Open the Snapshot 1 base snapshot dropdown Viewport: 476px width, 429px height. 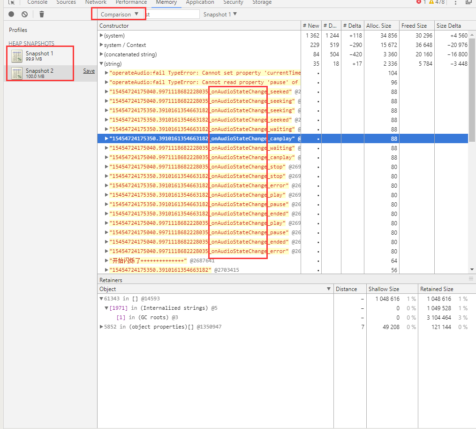coord(220,14)
